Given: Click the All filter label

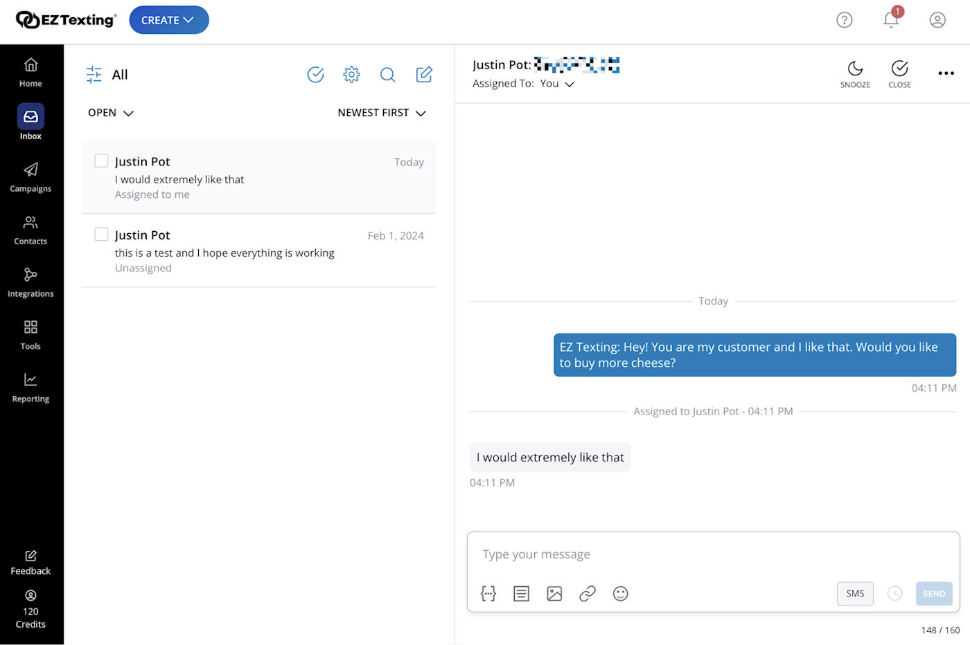Looking at the screenshot, I should [120, 75].
